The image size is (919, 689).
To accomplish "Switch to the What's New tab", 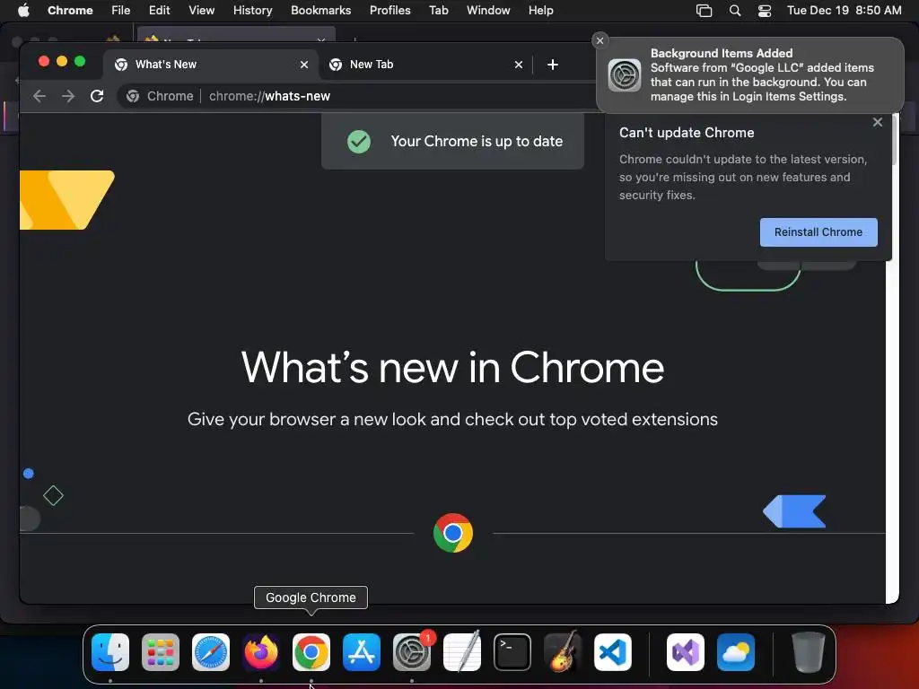I will pyautogui.click(x=210, y=65).
